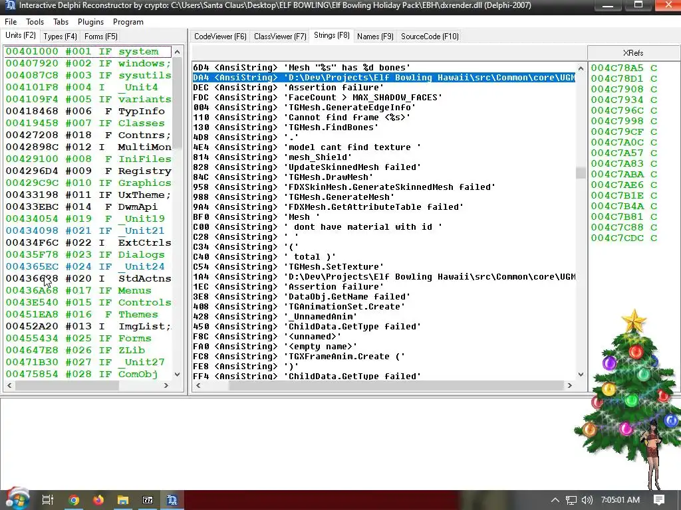Select string 'Mesh "%s" has %d bones'
Viewport: 681px width, 510px height.
(384, 68)
